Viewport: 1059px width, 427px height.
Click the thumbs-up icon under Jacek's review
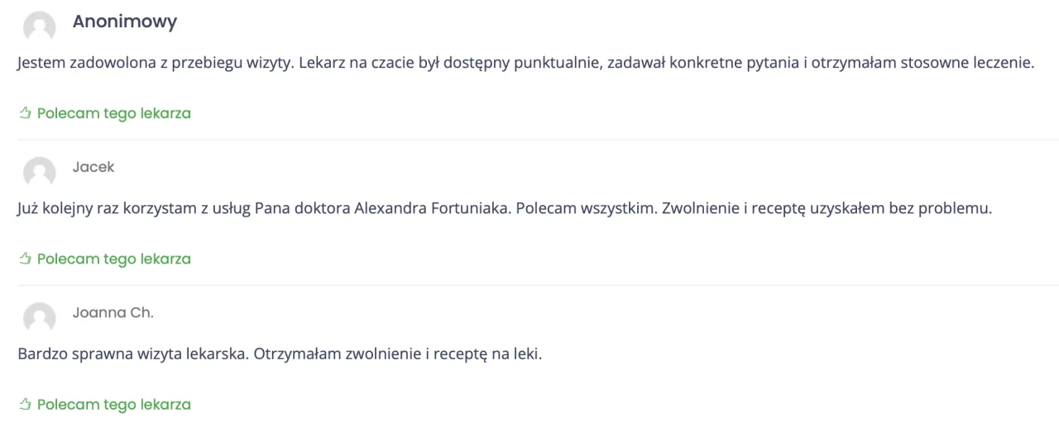point(25,259)
